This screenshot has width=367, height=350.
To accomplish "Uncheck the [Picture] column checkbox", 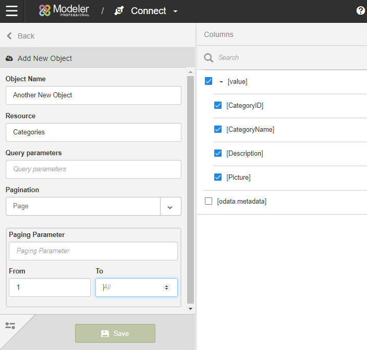I will (x=218, y=177).
